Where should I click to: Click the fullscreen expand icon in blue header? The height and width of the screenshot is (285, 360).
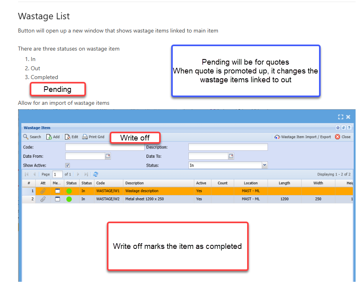pos(340,117)
